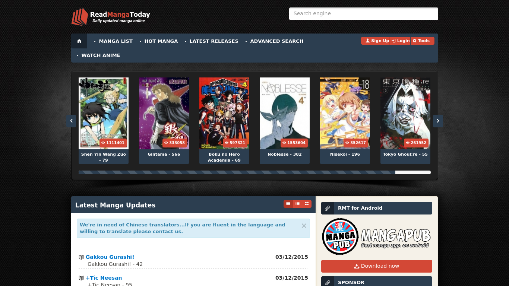Open the Gakkou Gurashi! manga link
This screenshot has width=509, height=286.
click(x=110, y=257)
